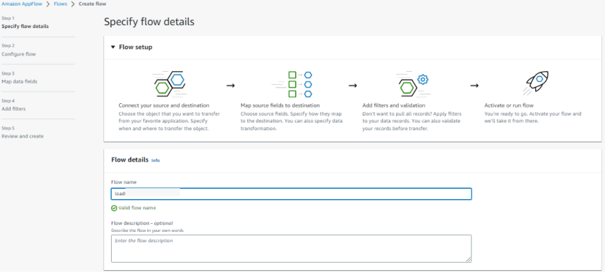The width and height of the screenshot is (605, 273).
Task: Click the map source fields icon
Action: tap(292, 84)
